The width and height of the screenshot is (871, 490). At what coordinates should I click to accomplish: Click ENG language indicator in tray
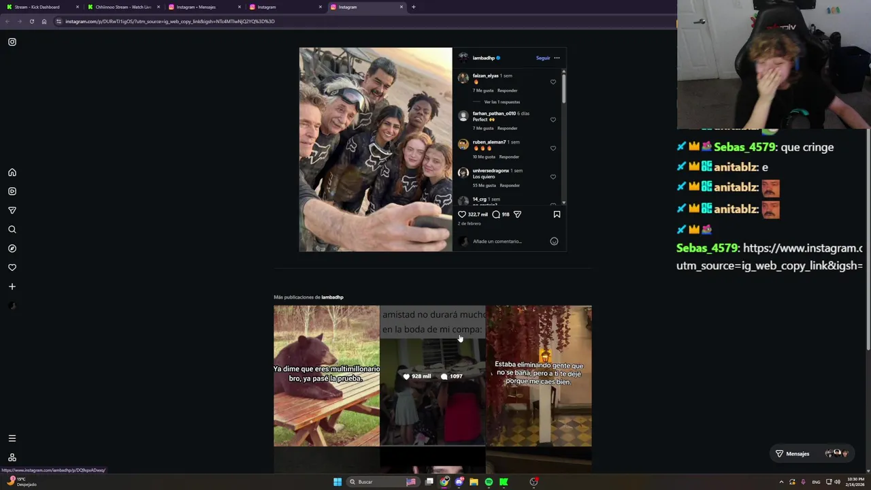816,482
